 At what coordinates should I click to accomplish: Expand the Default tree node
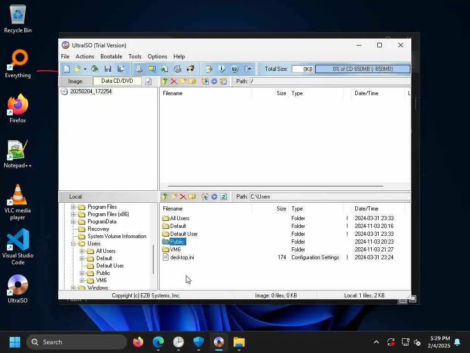point(82,258)
